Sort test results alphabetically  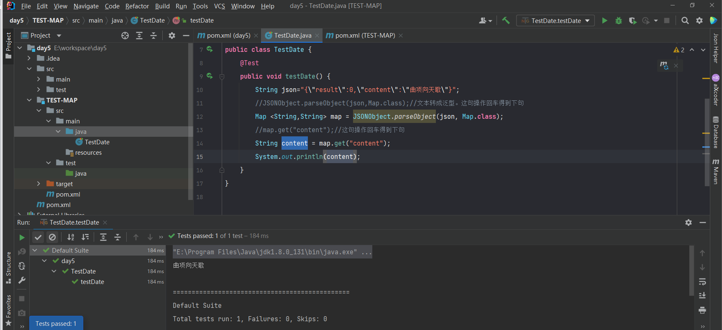71,237
